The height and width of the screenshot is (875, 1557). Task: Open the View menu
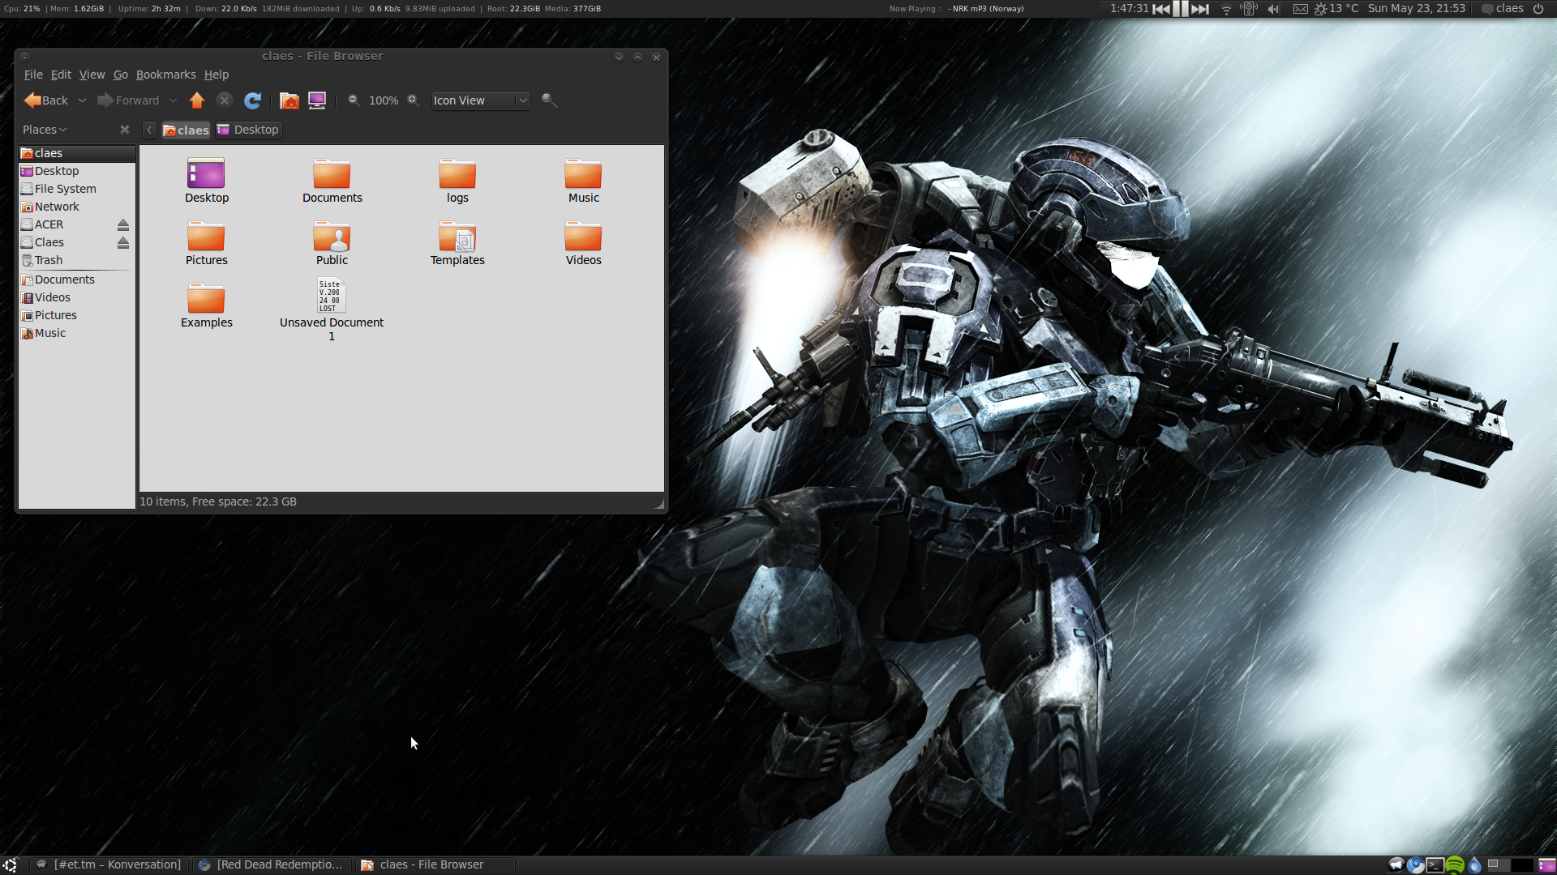(92, 75)
